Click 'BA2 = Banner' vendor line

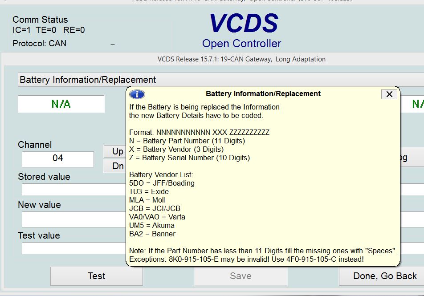click(152, 234)
